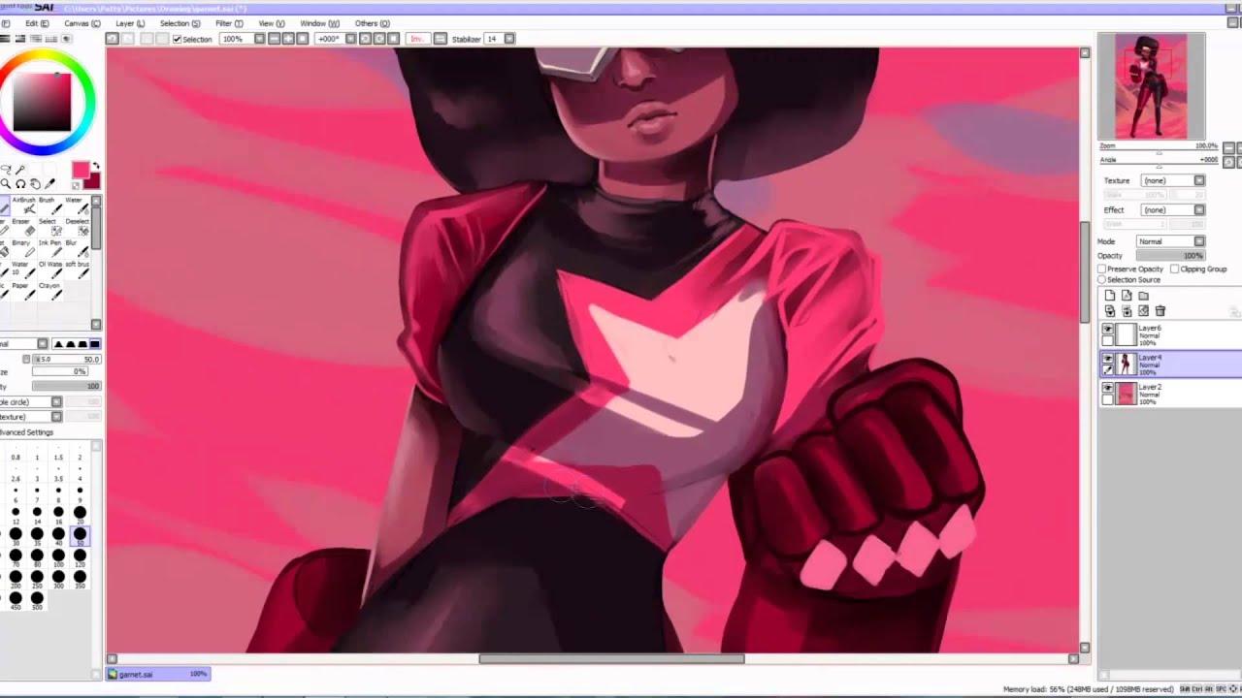Viewport: 1242px width, 698px height.
Task: Zoom in canvas with toolbar plus button
Action: pyautogui.click(x=288, y=39)
